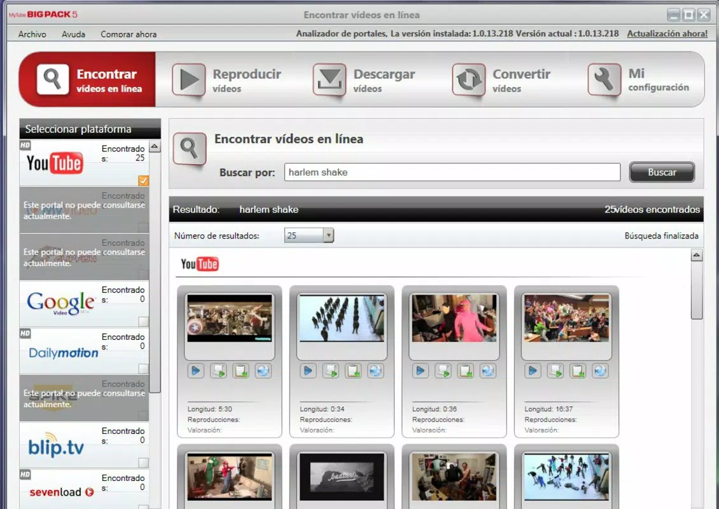
Task: Add the 0:34 video to clipboard list
Action: (353, 370)
